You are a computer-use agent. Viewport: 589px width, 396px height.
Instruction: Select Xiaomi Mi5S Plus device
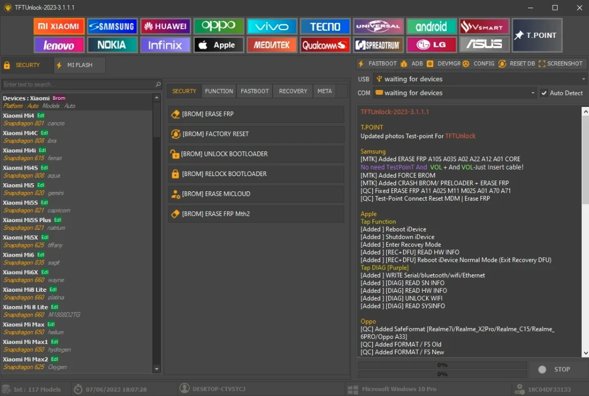[77, 224]
